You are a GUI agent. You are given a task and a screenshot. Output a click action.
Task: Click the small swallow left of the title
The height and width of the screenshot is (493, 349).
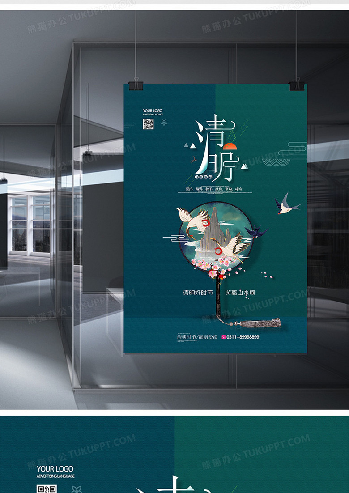pos(193,159)
